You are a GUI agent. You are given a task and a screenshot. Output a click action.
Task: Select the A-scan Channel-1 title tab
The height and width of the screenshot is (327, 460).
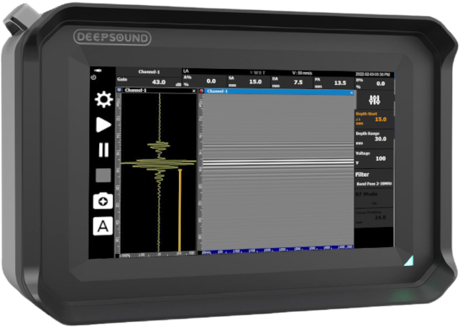pos(136,90)
